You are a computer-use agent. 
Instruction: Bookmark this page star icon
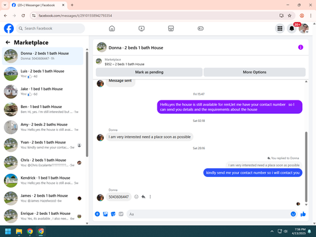(289, 16)
